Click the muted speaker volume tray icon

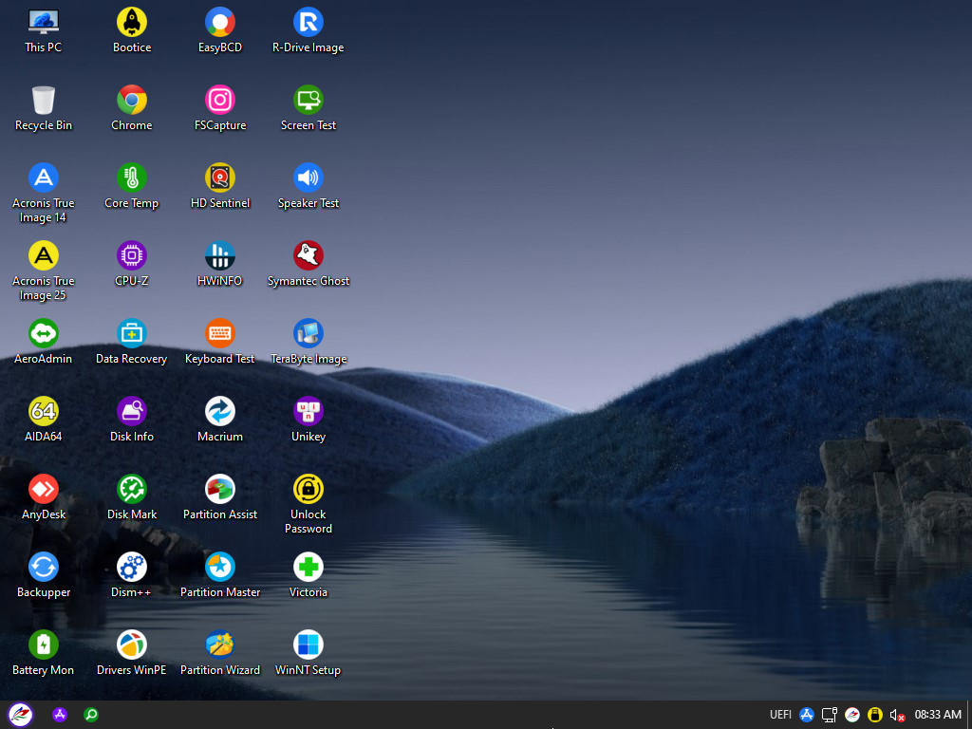(x=897, y=715)
